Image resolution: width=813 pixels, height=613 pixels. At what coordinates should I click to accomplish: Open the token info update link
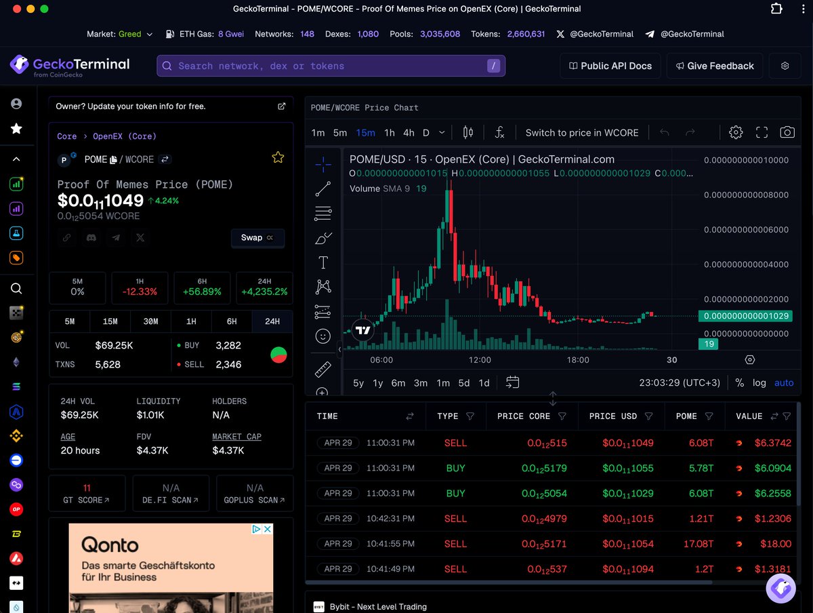(x=282, y=106)
